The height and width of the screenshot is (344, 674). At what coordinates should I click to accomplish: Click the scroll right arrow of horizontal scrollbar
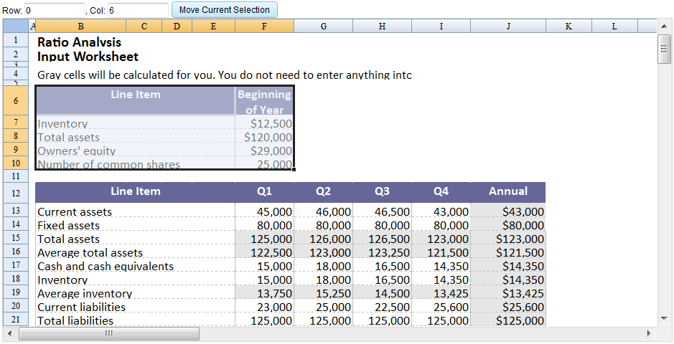pyautogui.click(x=649, y=333)
